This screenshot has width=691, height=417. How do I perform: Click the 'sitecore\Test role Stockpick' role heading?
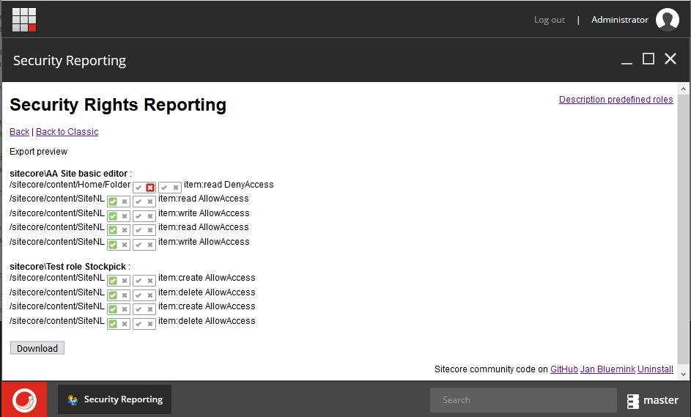pos(68,267)
